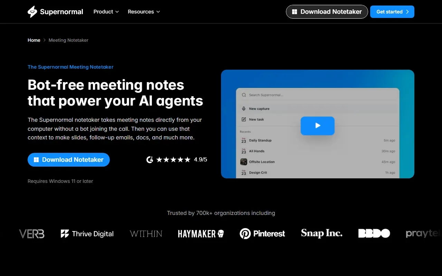Click the HAYMAKER logo
The image size is (442, 276).
coord(201,234)
